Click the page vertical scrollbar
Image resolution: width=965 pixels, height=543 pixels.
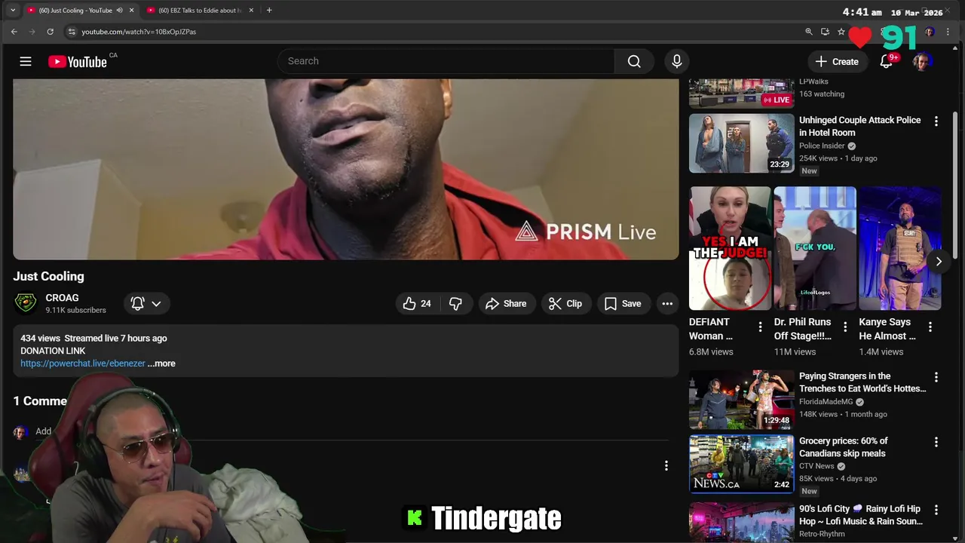[955, 185]
